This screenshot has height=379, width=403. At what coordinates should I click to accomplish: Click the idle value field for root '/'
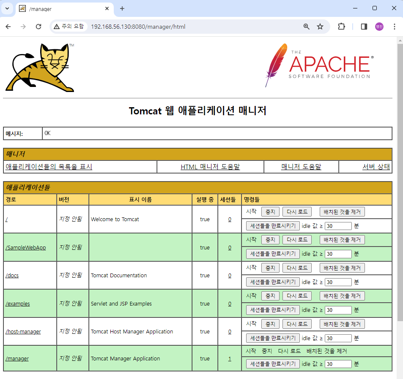click(x=338, y=226)
